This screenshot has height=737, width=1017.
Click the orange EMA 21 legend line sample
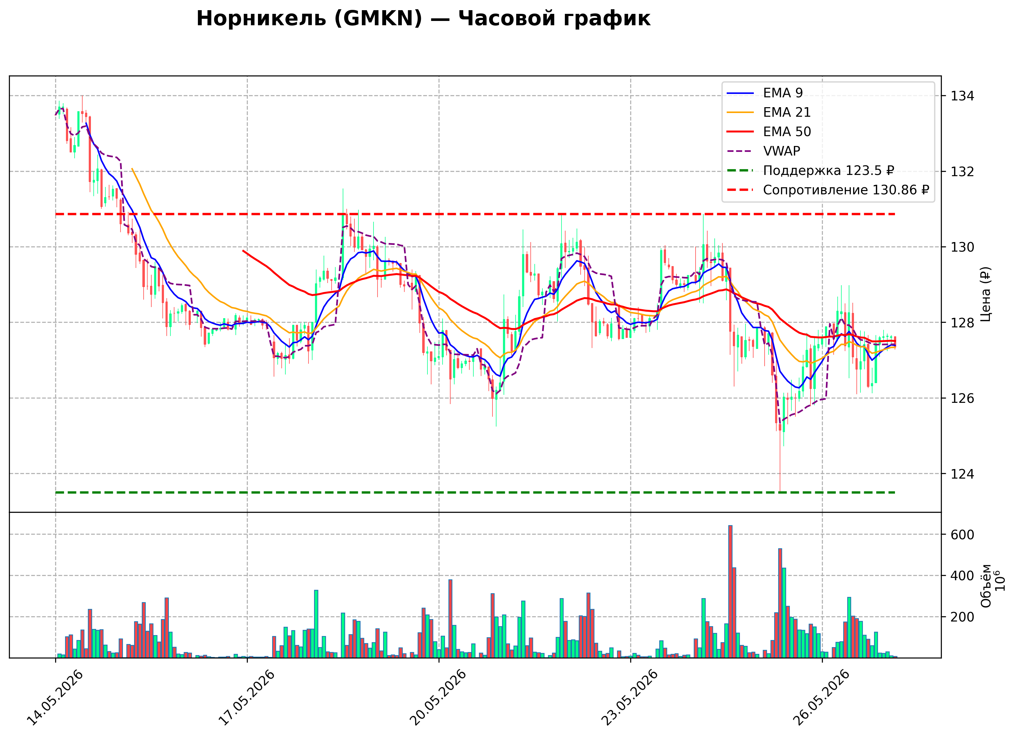point(740,112)
